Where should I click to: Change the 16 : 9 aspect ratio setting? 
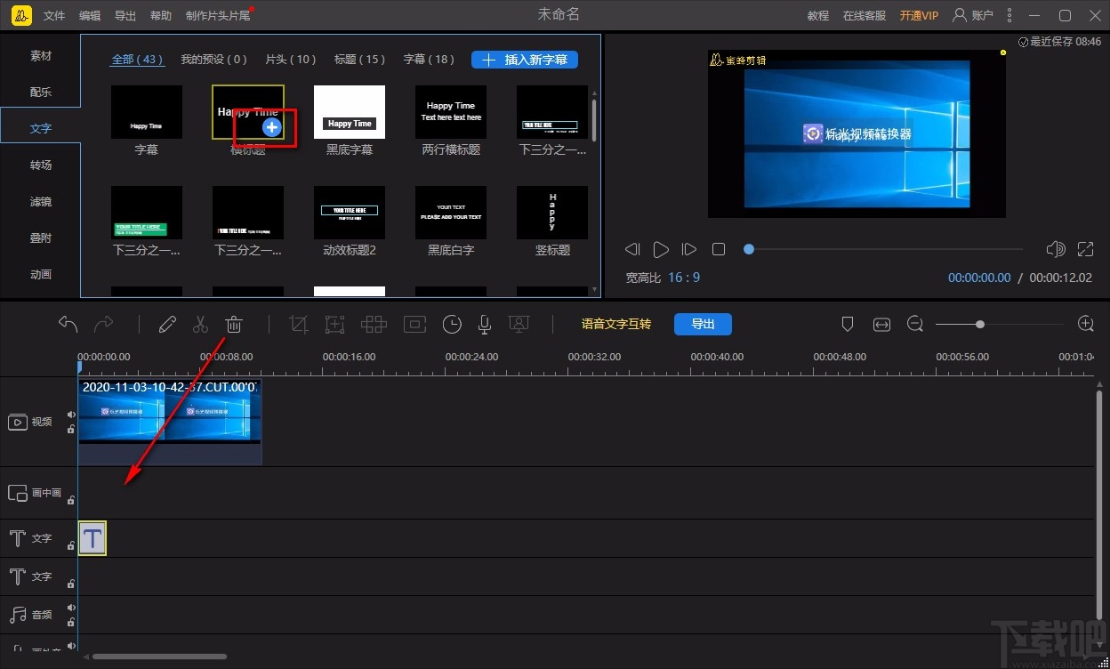(684, 278)
